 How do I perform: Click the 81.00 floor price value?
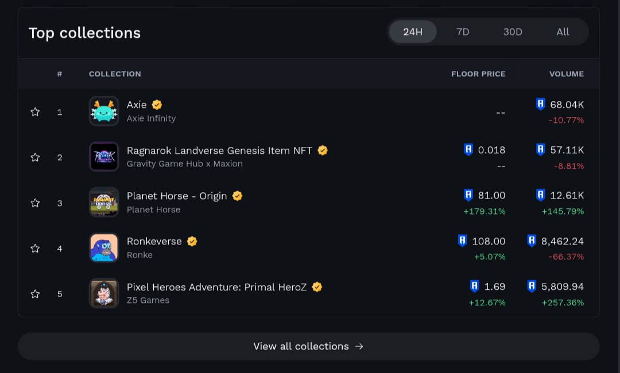pyautogui.click(x=491, y=196)
